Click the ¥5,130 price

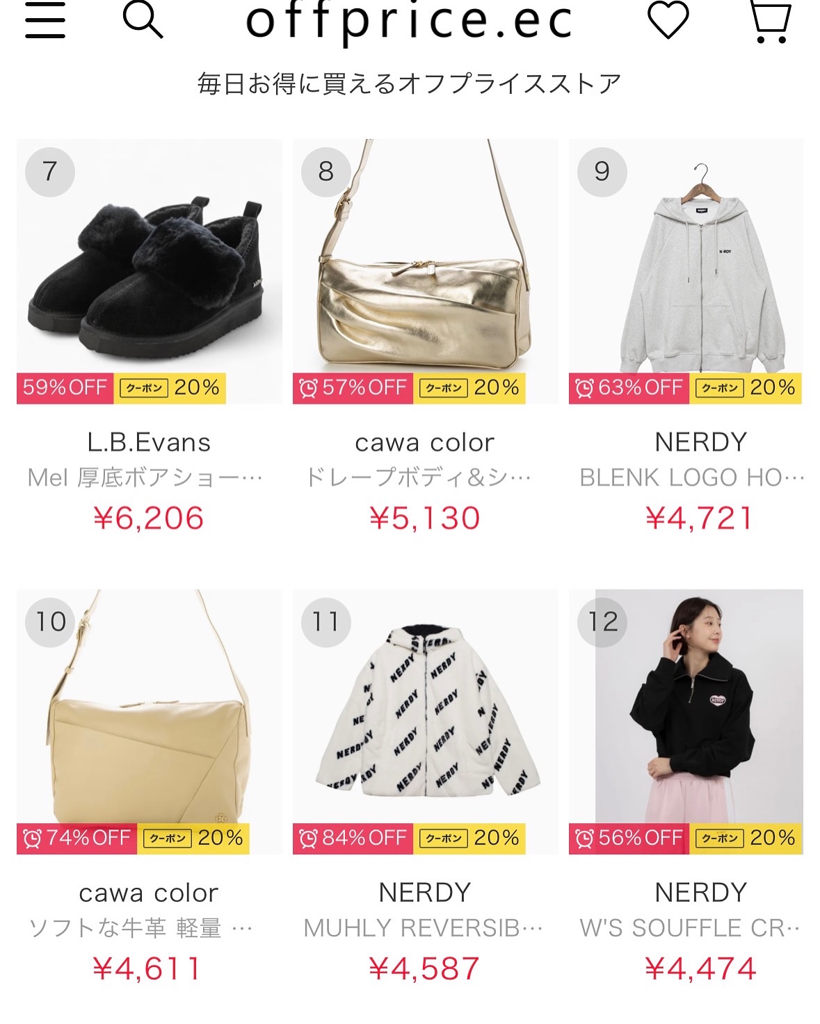425,518
